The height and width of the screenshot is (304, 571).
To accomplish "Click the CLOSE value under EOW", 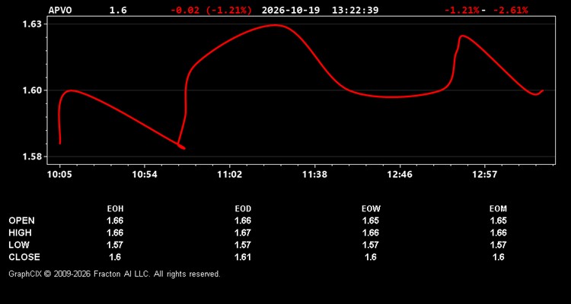I will tap(371, 257).
